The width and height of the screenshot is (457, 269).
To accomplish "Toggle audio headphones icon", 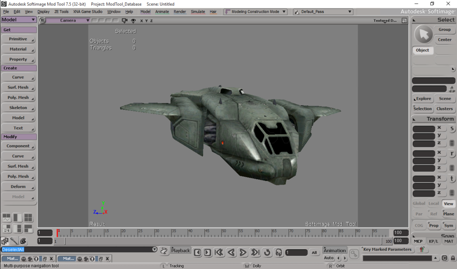I will 278,252.
